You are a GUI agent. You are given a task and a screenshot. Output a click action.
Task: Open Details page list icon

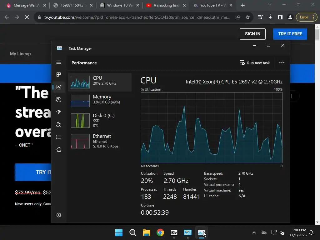59,137
